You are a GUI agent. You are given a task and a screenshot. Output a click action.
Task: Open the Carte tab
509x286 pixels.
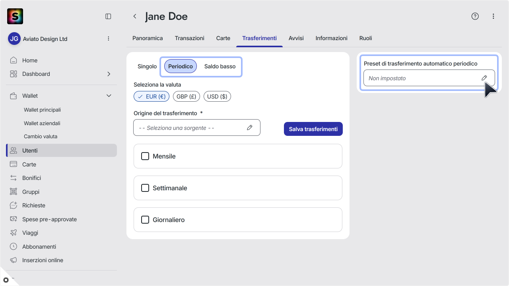point(223,38)
